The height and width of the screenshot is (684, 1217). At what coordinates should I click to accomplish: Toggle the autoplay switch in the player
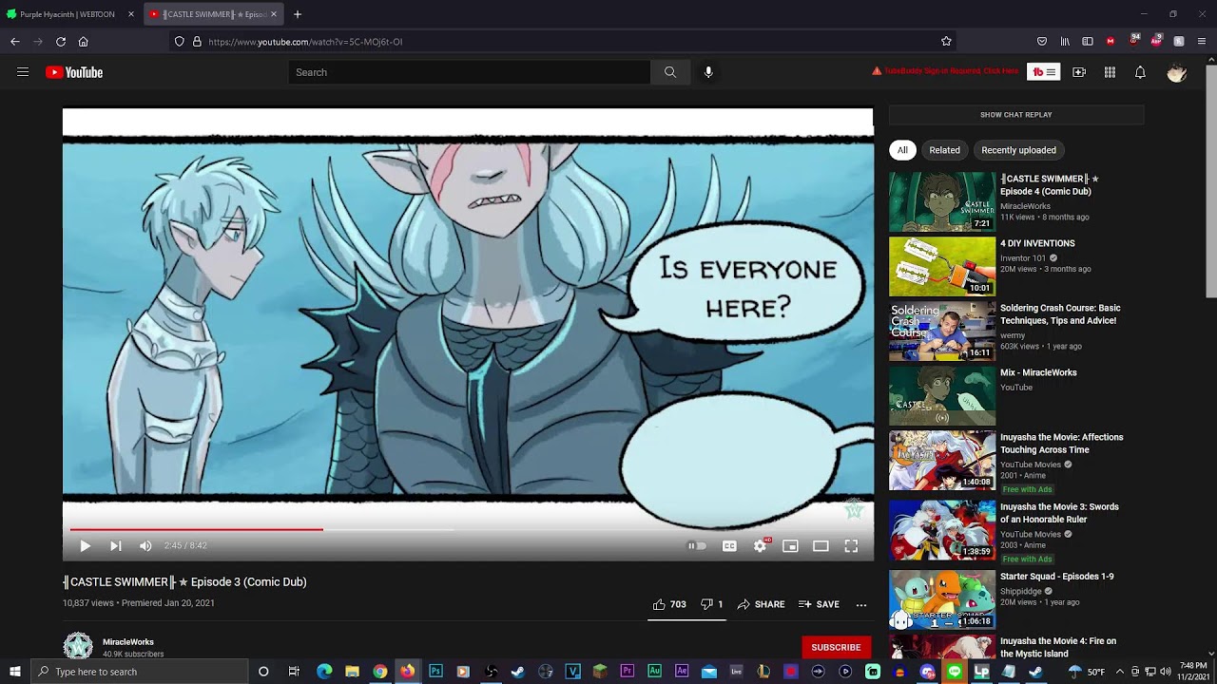pyautogui.click(x=697, y=546)
